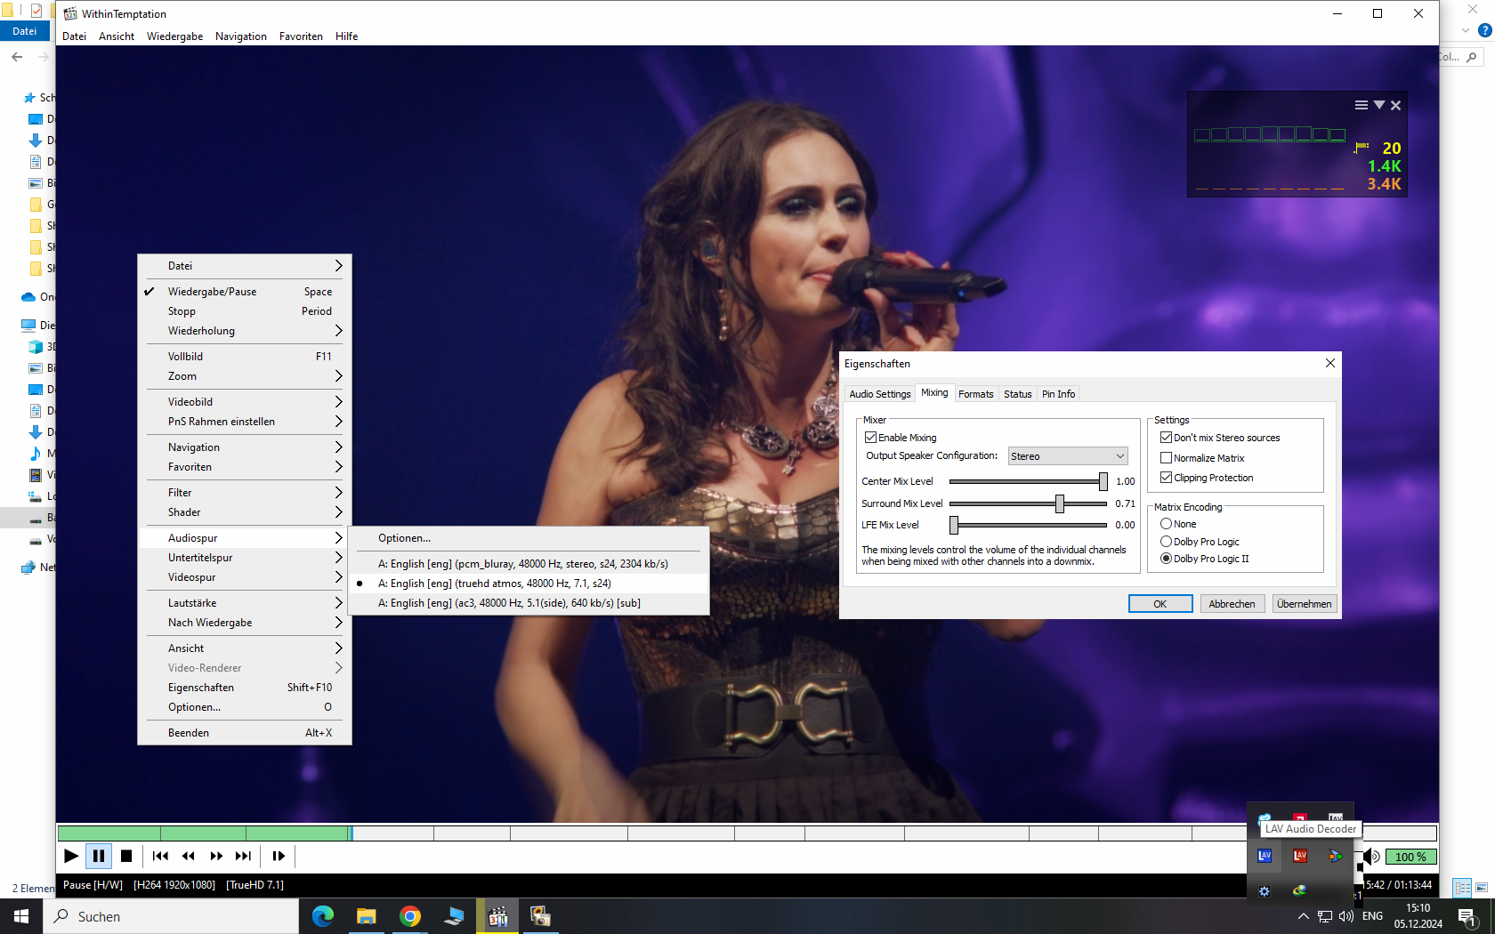Stop playback with the Stop button
Screen dimensions: 1495x934
click(126, 856)
